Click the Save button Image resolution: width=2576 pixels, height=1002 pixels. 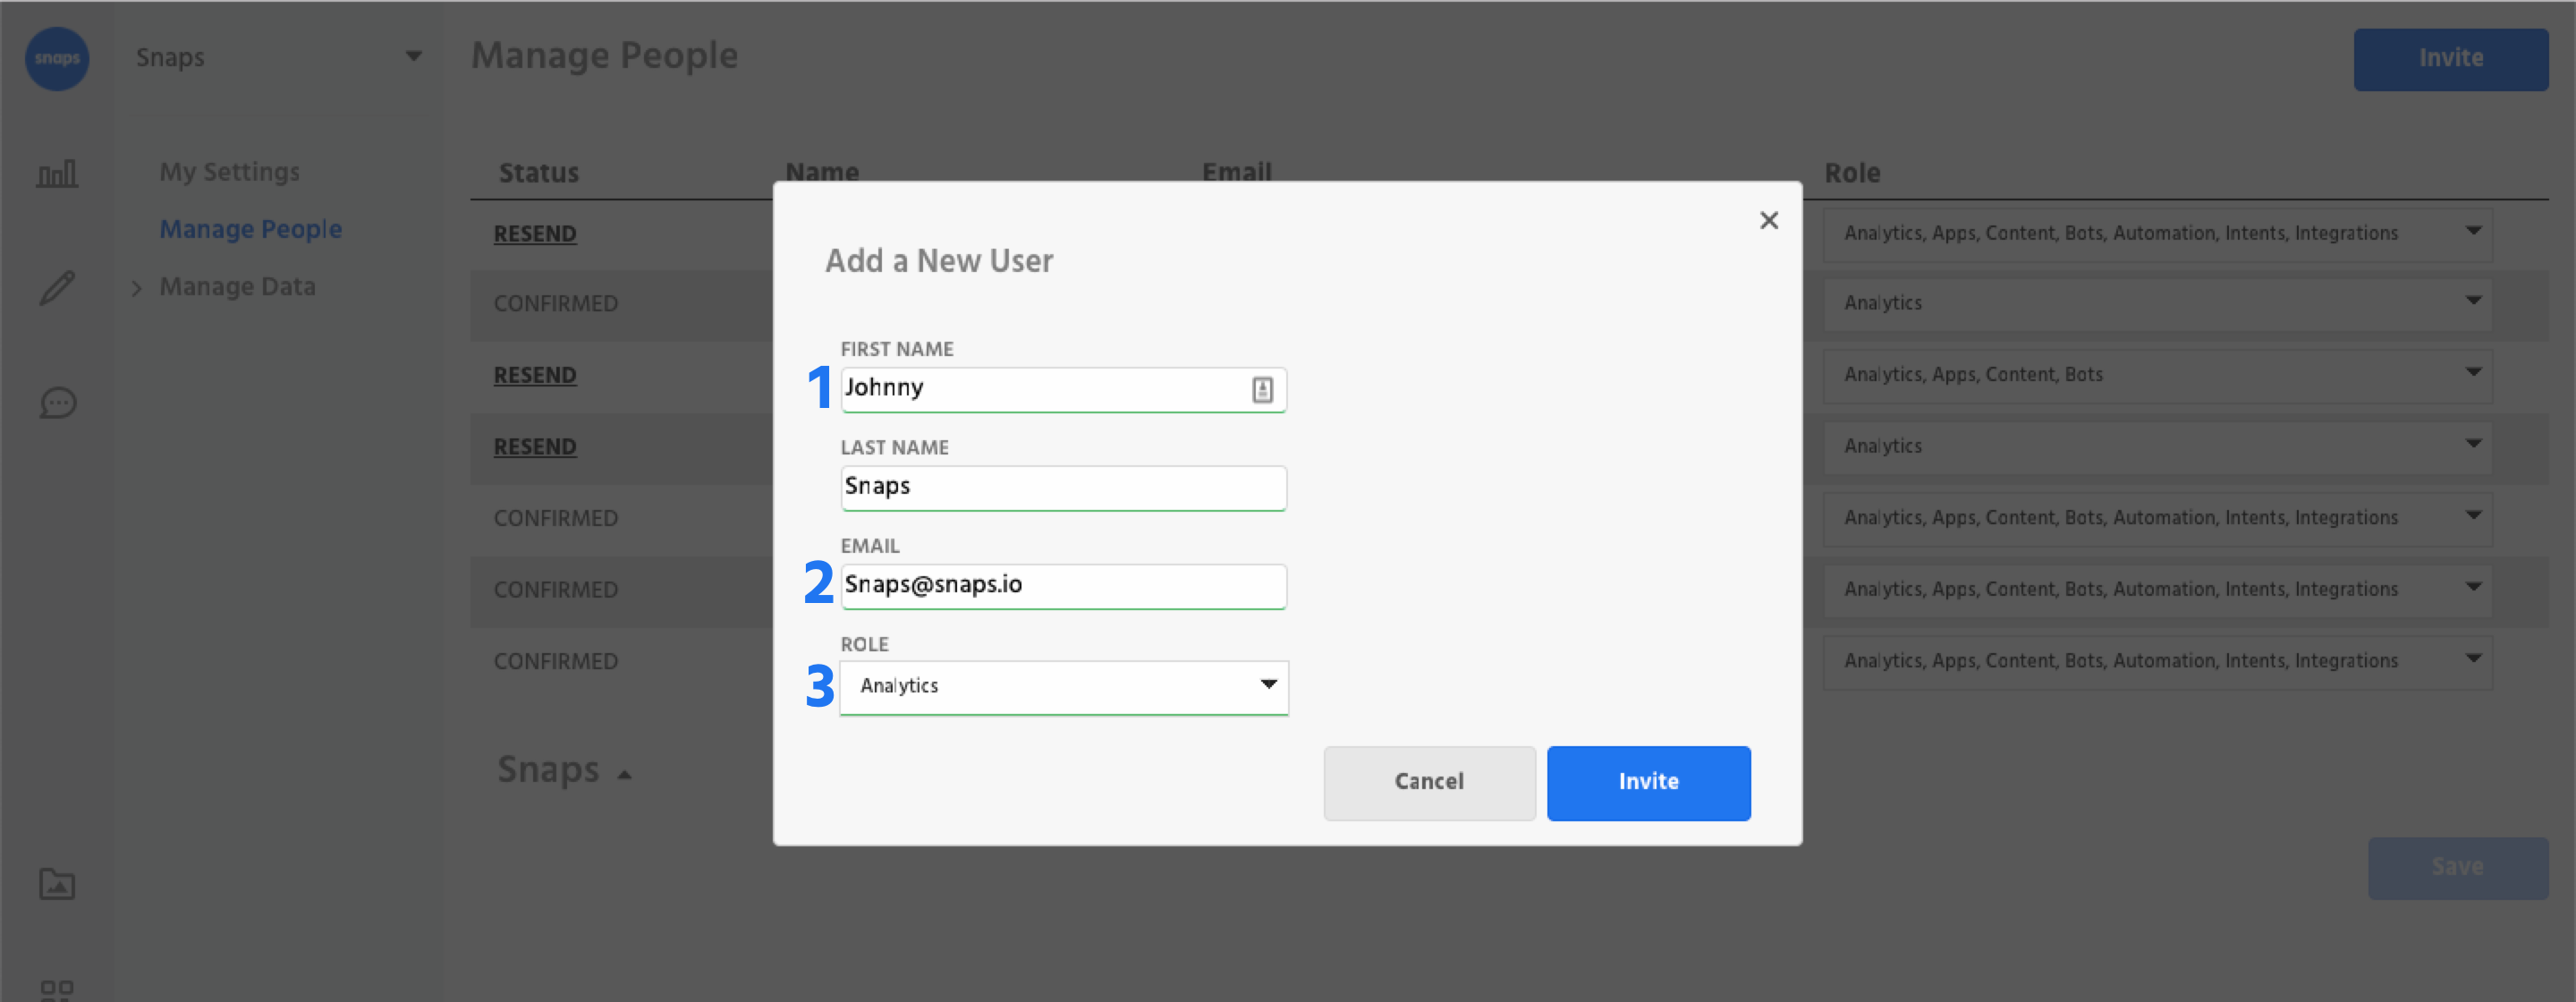tap(2457, 868)
